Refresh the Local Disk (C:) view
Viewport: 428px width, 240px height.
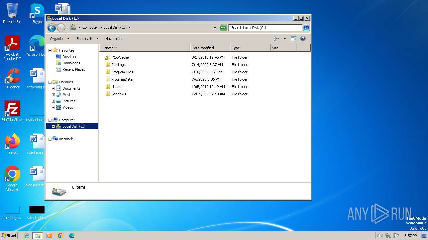[x=223, y=28]
